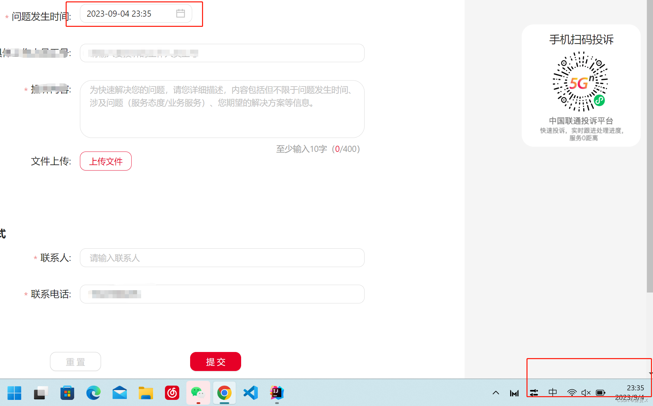Click the 重置 reset button
The width and height of the screenshot is (653, 406).
coord(75,361)
